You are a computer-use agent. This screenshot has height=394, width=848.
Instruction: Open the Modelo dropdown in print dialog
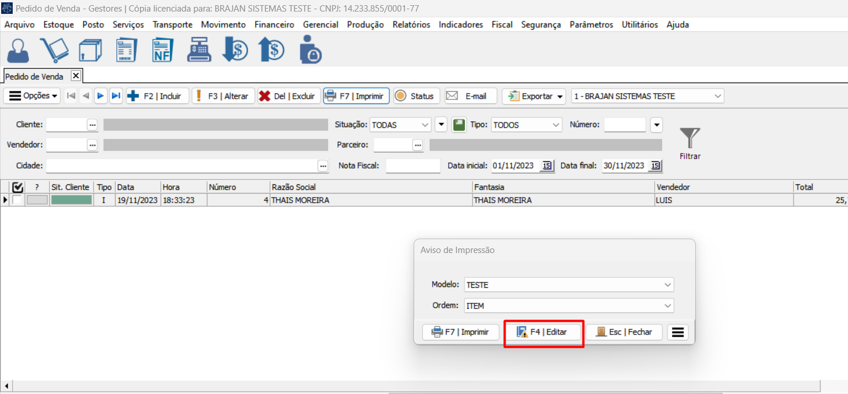coord(668,285)
